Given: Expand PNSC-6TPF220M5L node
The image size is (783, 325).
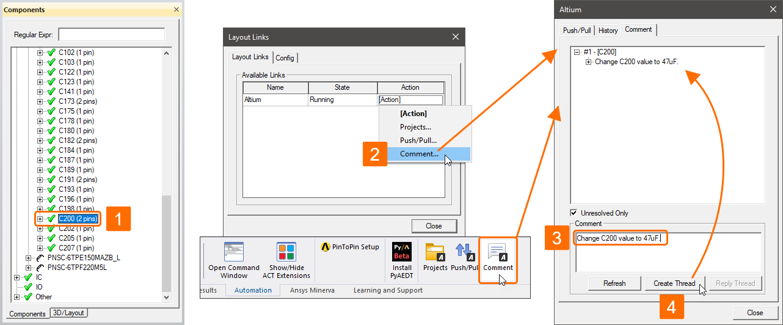Looking at the screenshot, I should (29, 268).
